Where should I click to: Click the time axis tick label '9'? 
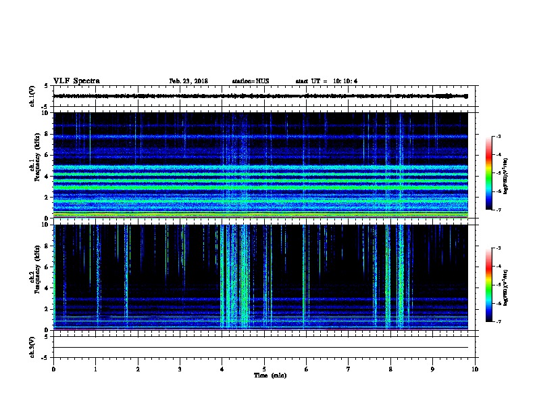(432, 369)
